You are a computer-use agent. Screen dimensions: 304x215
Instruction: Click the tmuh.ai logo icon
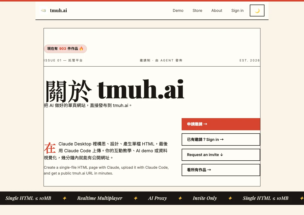44,10
